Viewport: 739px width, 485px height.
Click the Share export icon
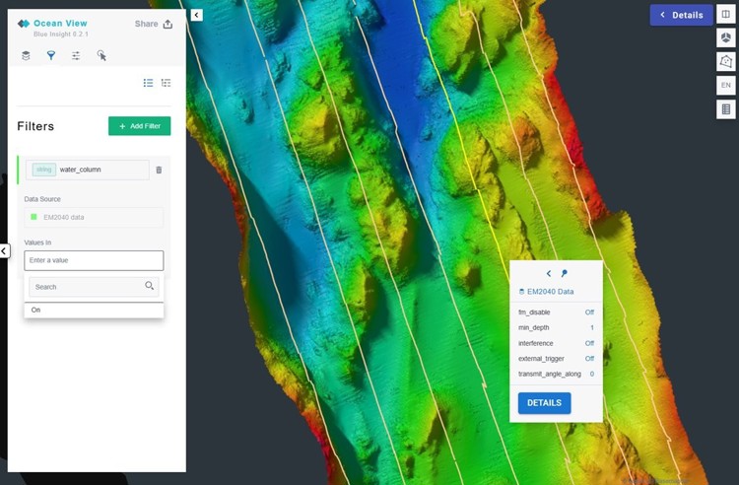click(x=168, y=25)
